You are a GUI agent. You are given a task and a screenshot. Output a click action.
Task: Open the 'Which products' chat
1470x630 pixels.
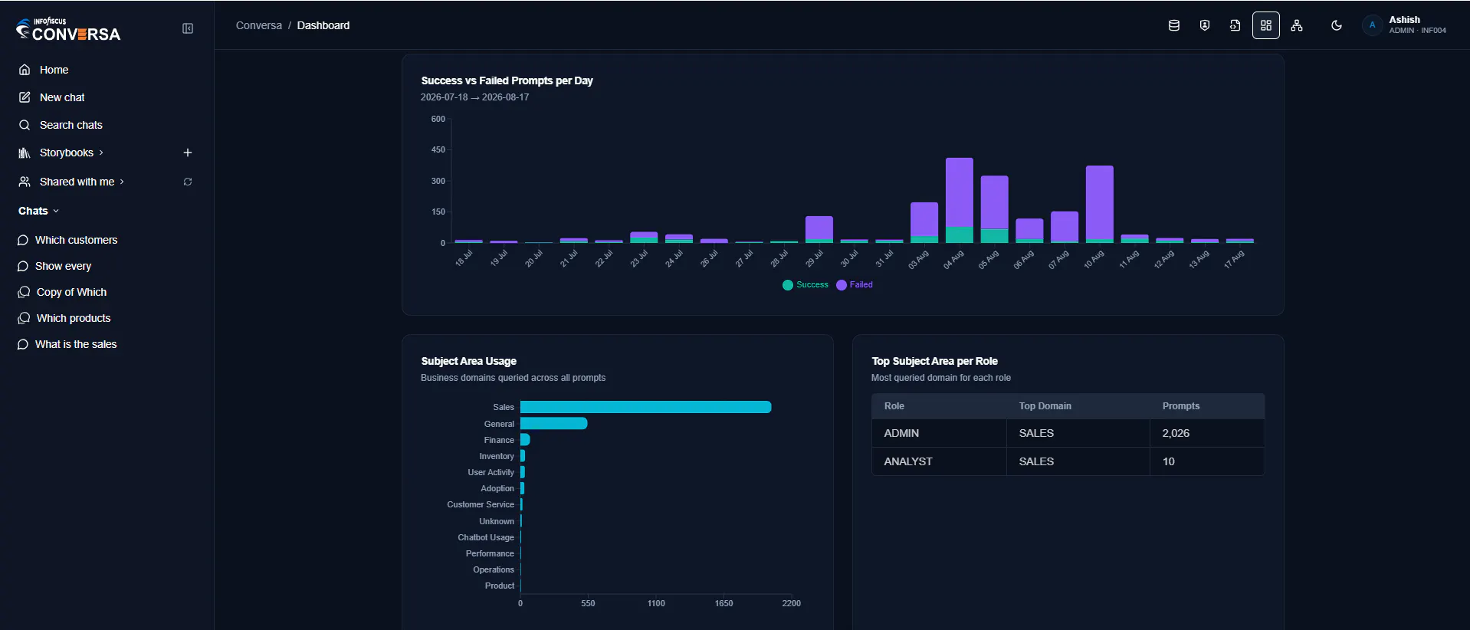pos(74,318)
